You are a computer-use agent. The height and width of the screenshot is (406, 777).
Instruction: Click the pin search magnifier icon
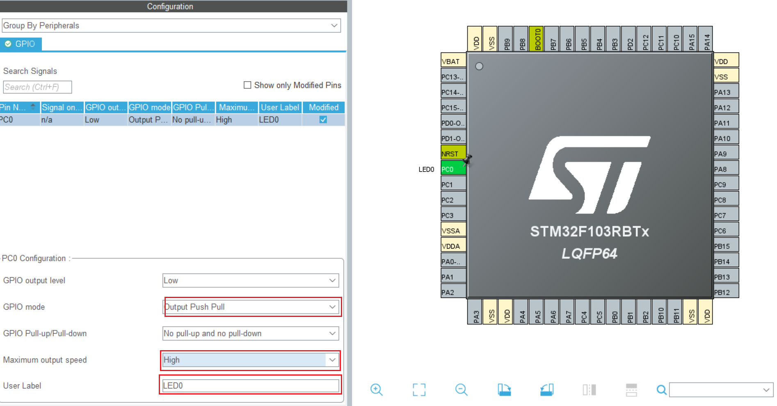pyautogui.click(x=661, y=390)
